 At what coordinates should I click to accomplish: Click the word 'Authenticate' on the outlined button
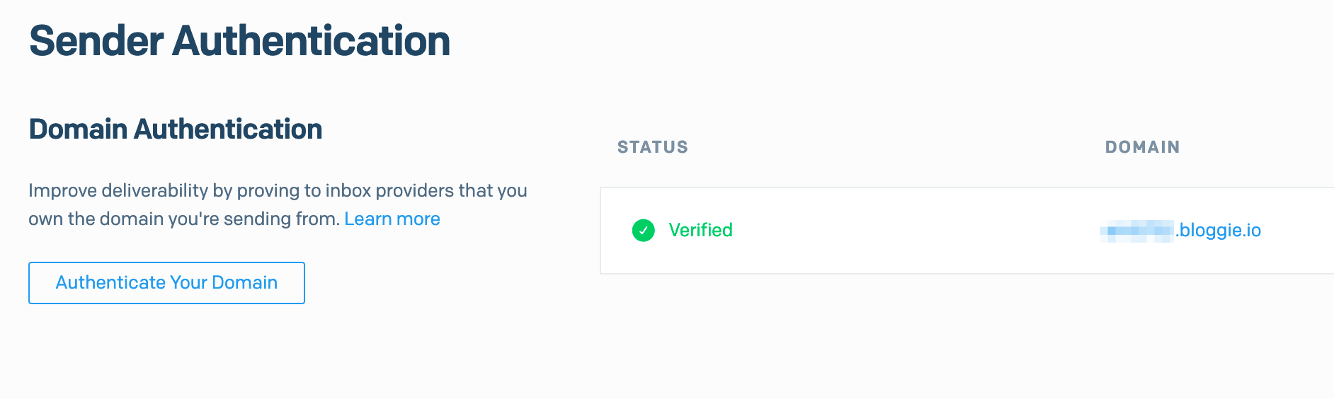coord(110,283)
